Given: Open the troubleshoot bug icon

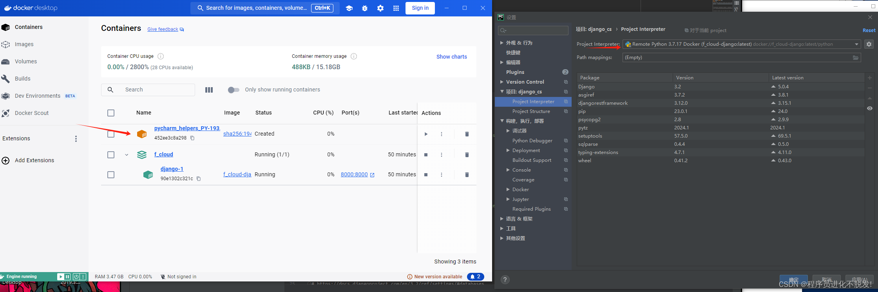Looking at the screenshot, I should pos(365,8).
